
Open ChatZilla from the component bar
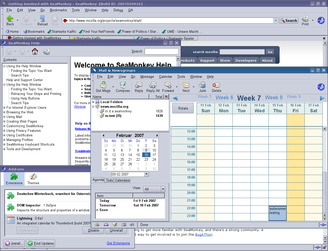[132, 224]
